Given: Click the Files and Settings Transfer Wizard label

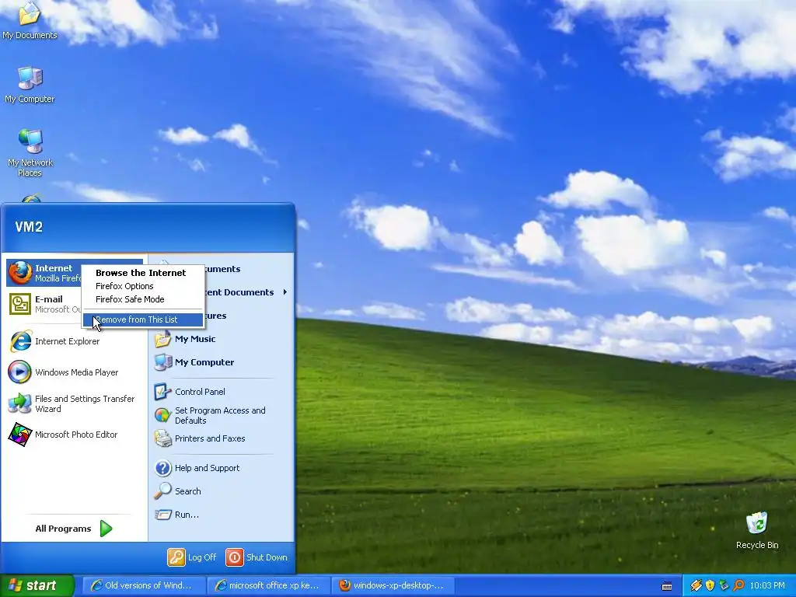Looking at the screenshot, I should 85,403.
